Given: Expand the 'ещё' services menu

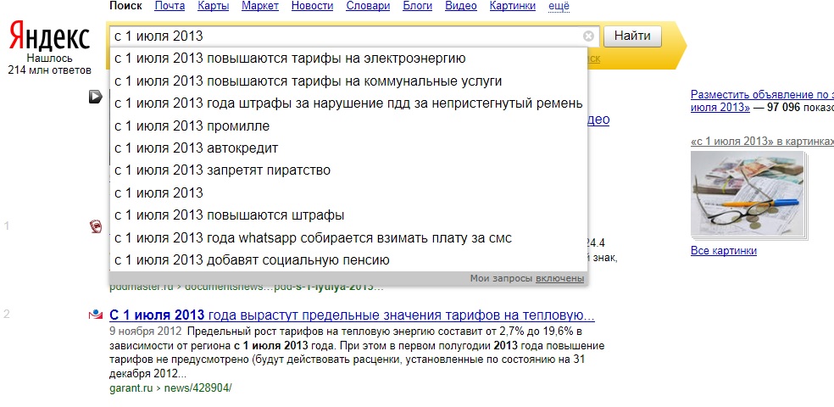Looking at the screenshot, I should (x=559, y=6).
